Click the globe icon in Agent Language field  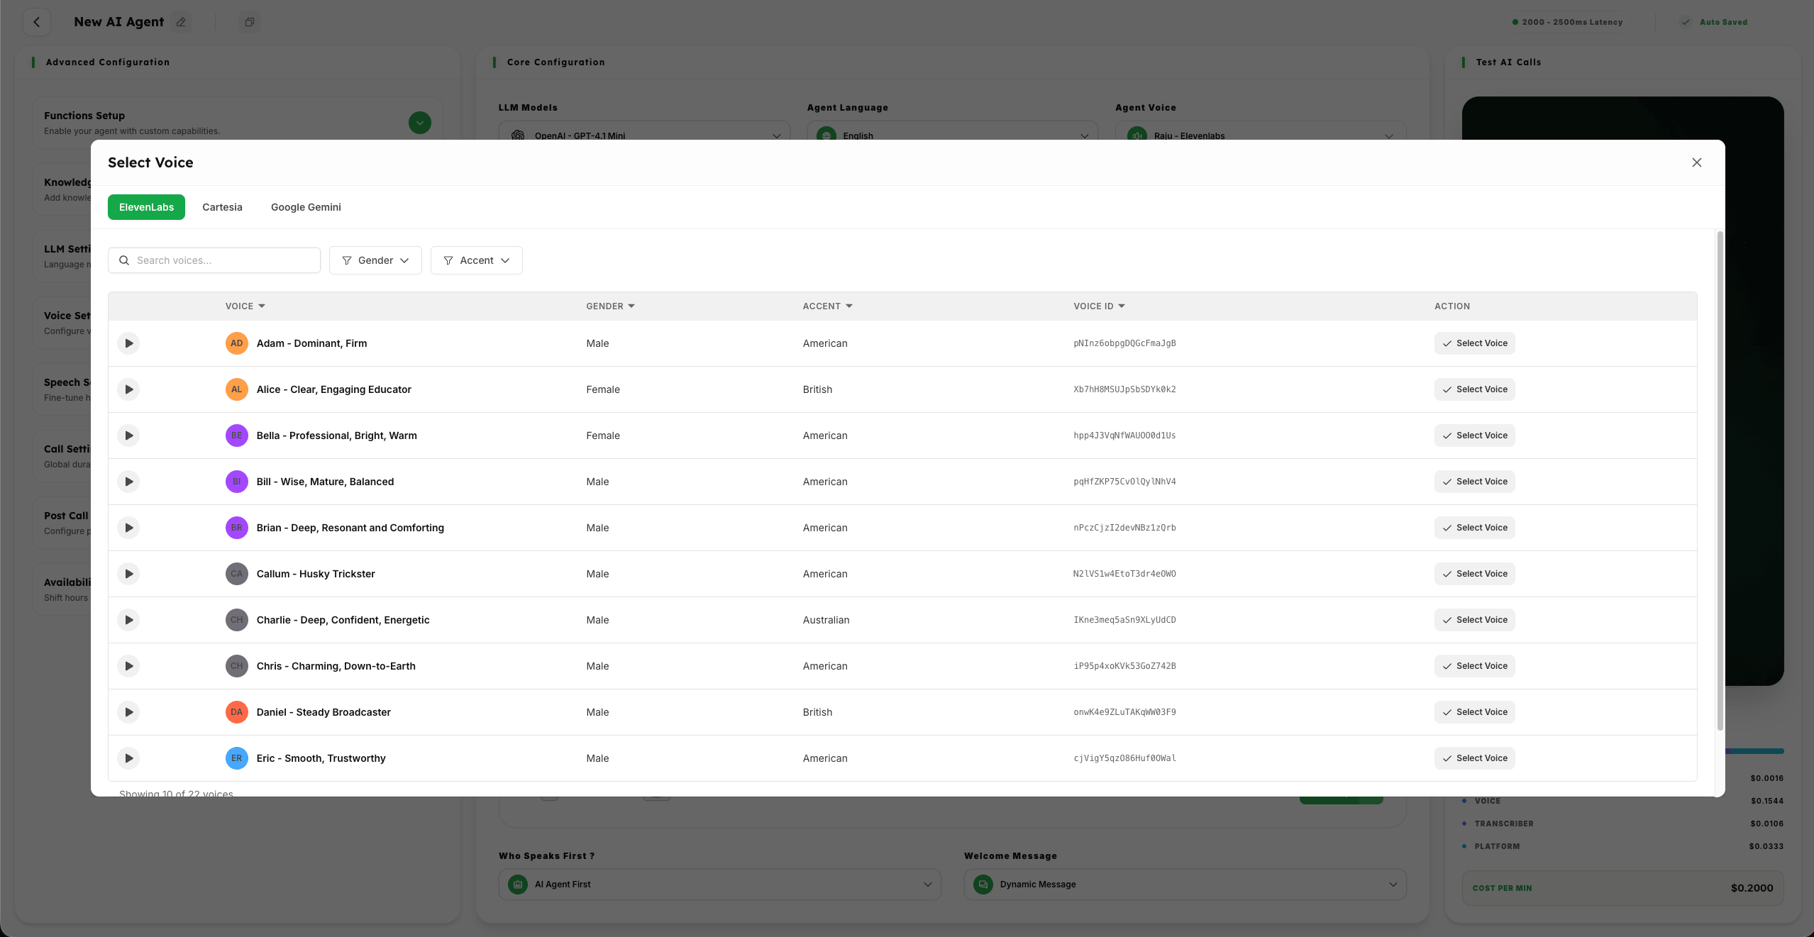(826, 135)
